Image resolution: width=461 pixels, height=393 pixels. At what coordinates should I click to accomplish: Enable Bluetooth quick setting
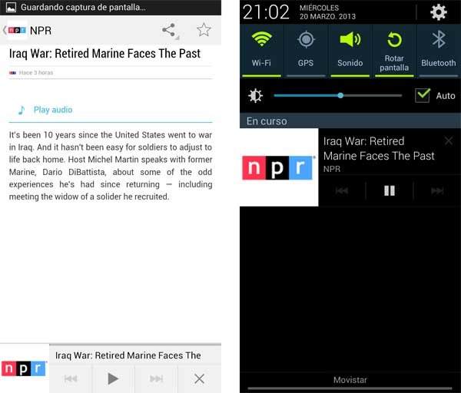[x=439, y=50]
